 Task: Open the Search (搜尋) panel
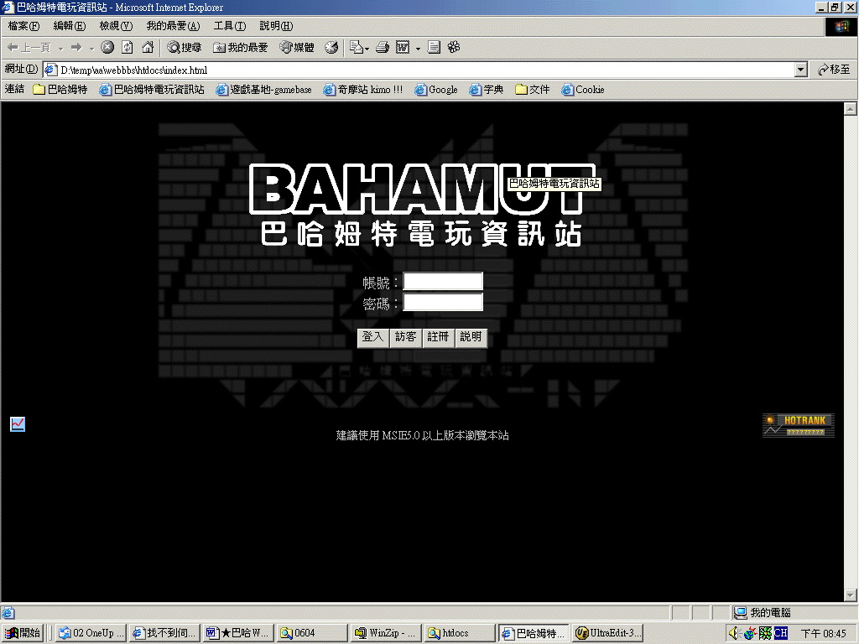(x=184, y=48)
